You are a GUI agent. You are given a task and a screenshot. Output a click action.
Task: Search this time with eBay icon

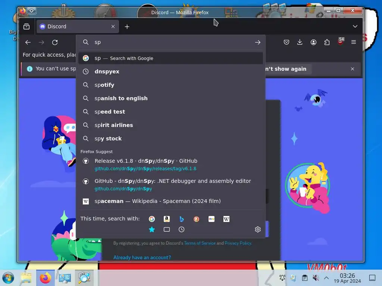click(x=212, y=219)
